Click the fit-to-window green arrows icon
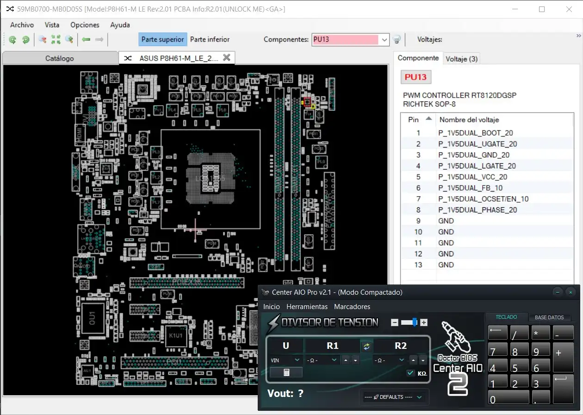The width and height of the screenshot is (583, 415). 56,40
